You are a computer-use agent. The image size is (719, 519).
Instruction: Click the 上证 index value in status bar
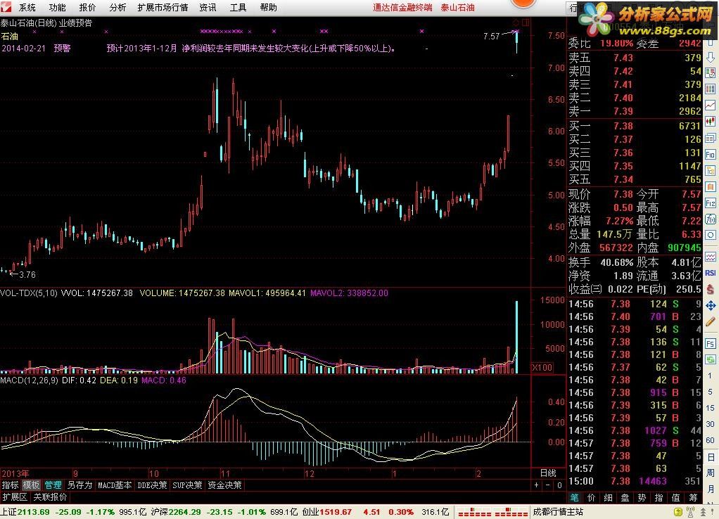[x=34, y=512]
